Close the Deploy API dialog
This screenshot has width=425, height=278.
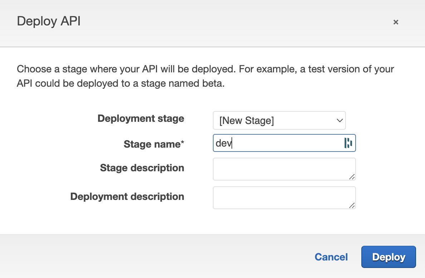click(x=396, y=22)
